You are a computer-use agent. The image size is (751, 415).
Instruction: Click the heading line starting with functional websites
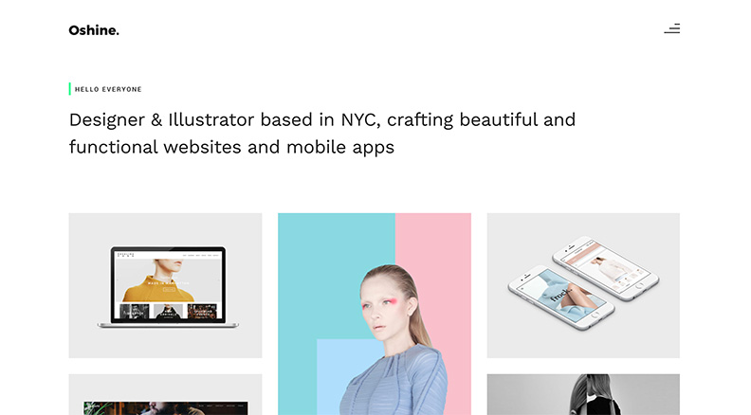point(231,147)
